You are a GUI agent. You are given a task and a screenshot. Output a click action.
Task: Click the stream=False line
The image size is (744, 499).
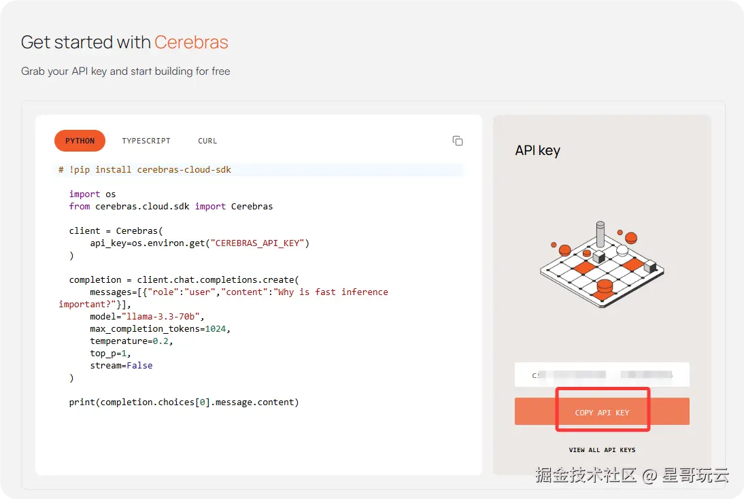(121, 366)
